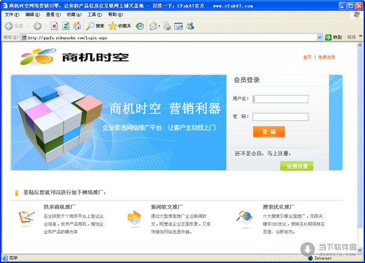The width and height of the screenshot is (365, 263).
Task: Click the 搜索优化推广 magnifier globe icon
Action: 245,217
